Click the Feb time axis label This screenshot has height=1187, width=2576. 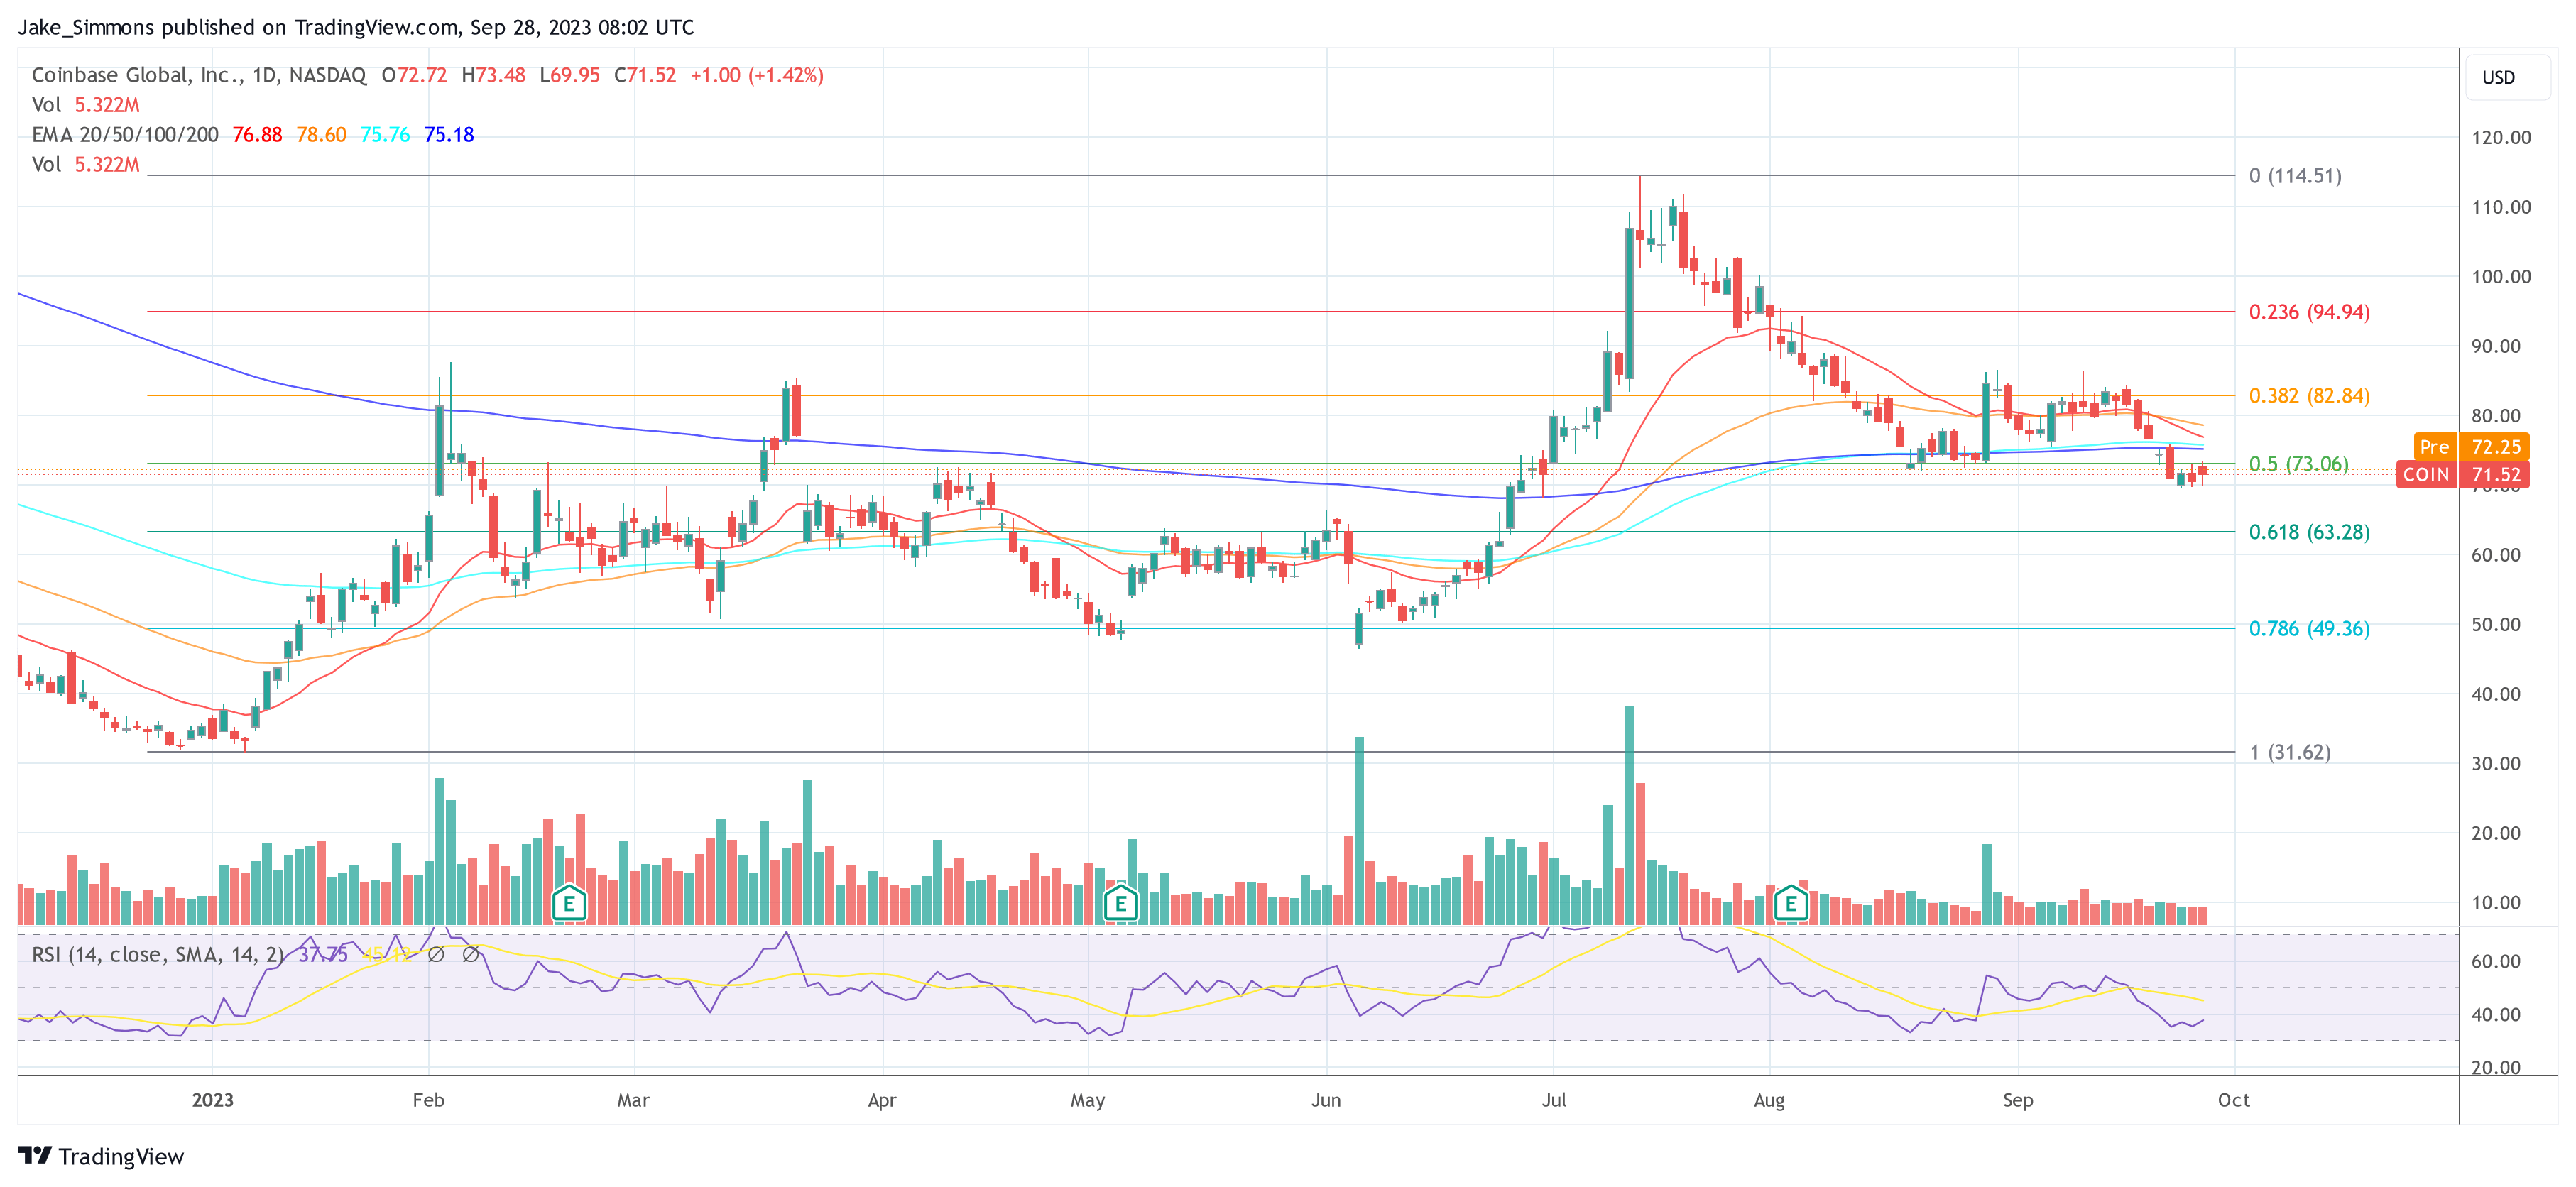[x=428, y=1100]
